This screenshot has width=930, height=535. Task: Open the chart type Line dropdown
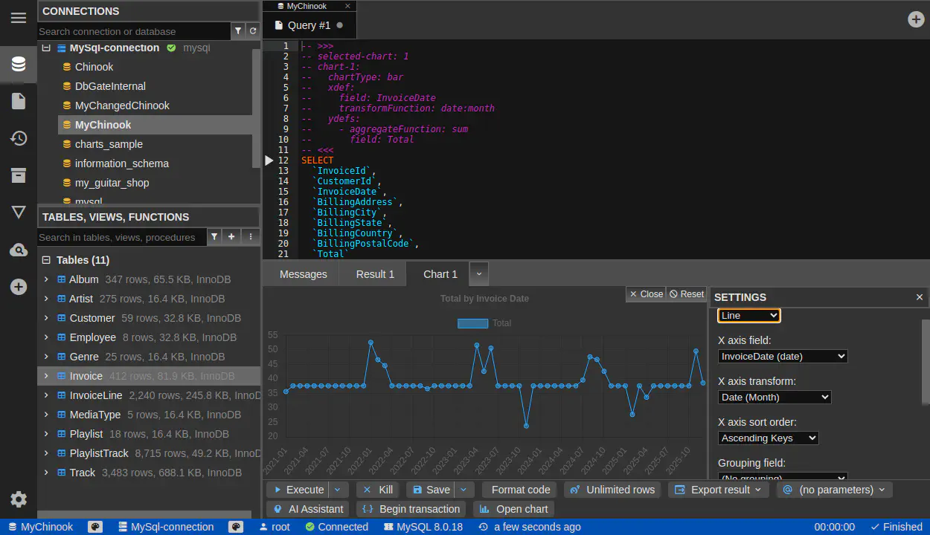748,316
